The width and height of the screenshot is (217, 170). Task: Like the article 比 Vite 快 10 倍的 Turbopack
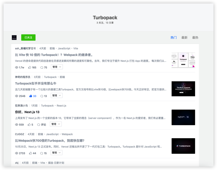29,67
